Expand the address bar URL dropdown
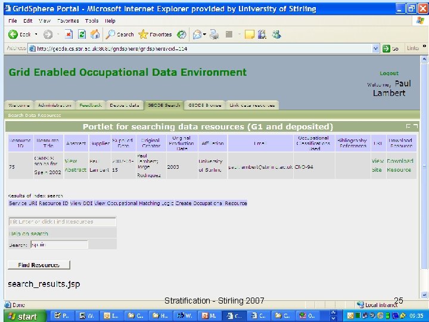Image resolution: width=429 pixels, height=322 pixels. 376,48
